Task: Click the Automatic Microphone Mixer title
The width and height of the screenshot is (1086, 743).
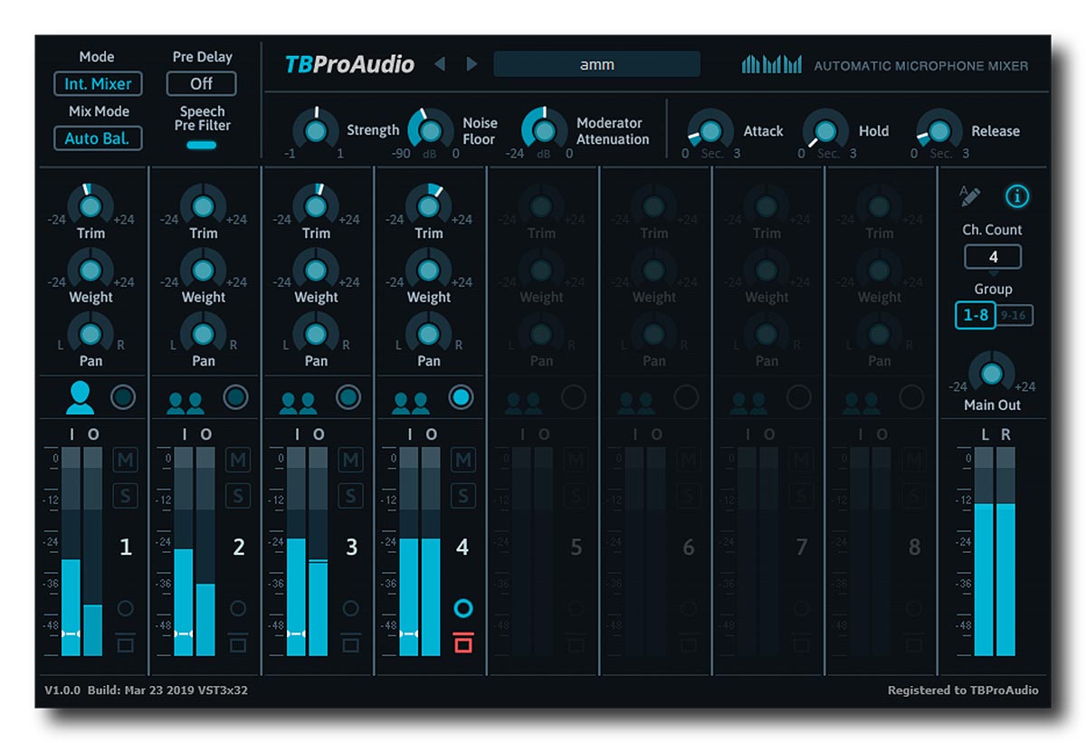Action: (921, 66)
